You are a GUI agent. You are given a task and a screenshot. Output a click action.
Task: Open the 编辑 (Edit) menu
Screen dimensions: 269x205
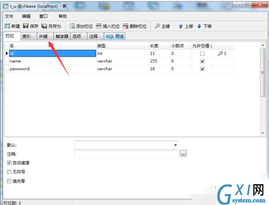[x=26, y=16]
